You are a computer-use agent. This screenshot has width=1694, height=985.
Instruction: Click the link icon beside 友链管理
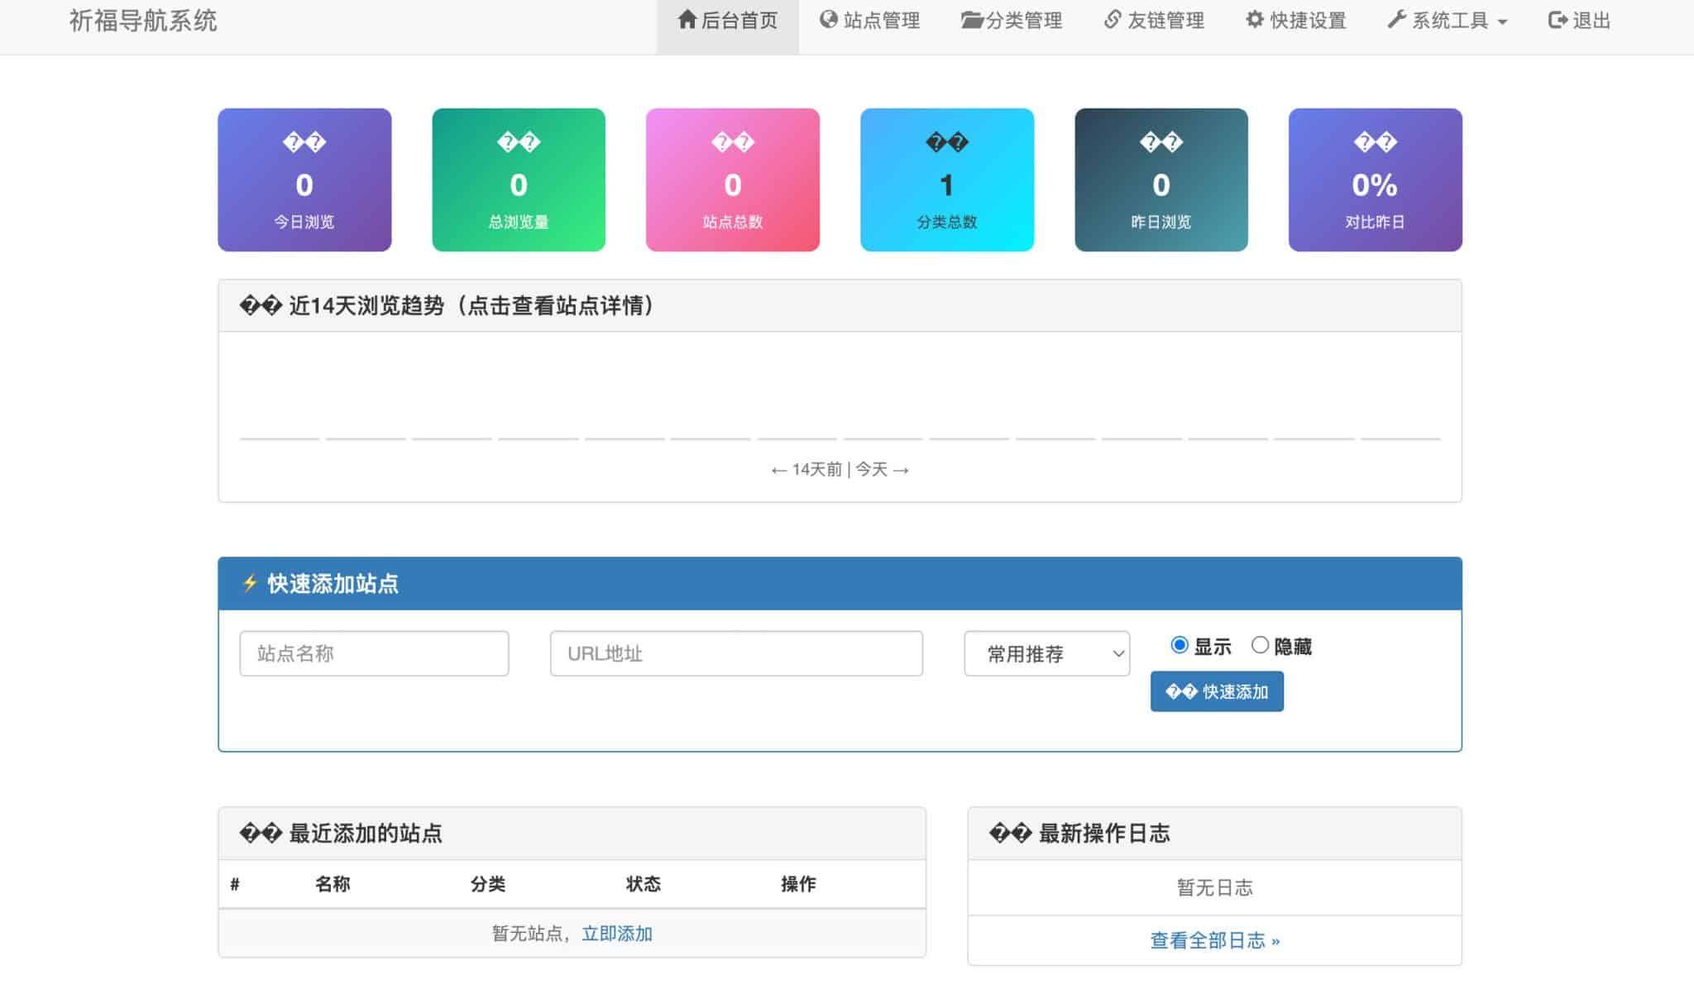pyautogui.click(x=1113, y=20)
